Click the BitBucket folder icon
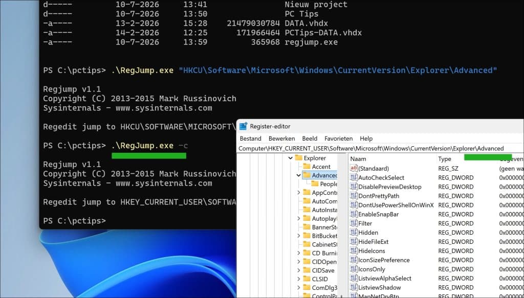 pyautogui.click(x=307, y=236)
